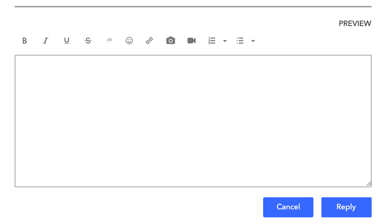Insert a photo

coord(170,40)
